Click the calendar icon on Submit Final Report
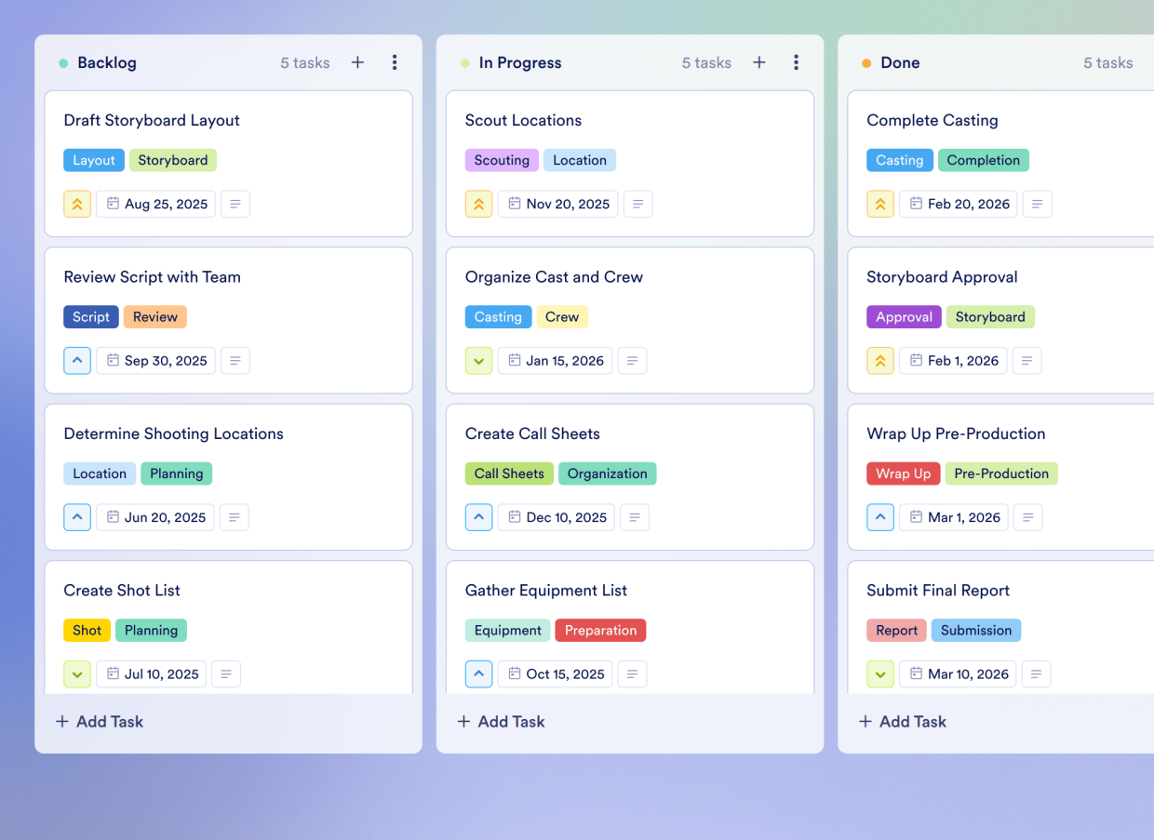This screenshot has height=840, width=1154. pos(916,673)
